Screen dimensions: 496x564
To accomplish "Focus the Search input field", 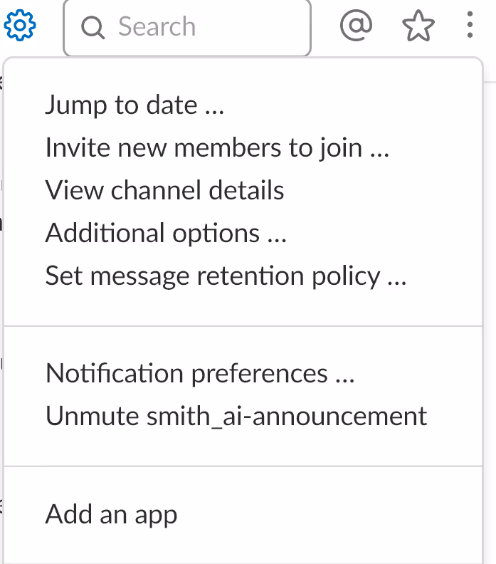I will [x=187, y=27].
